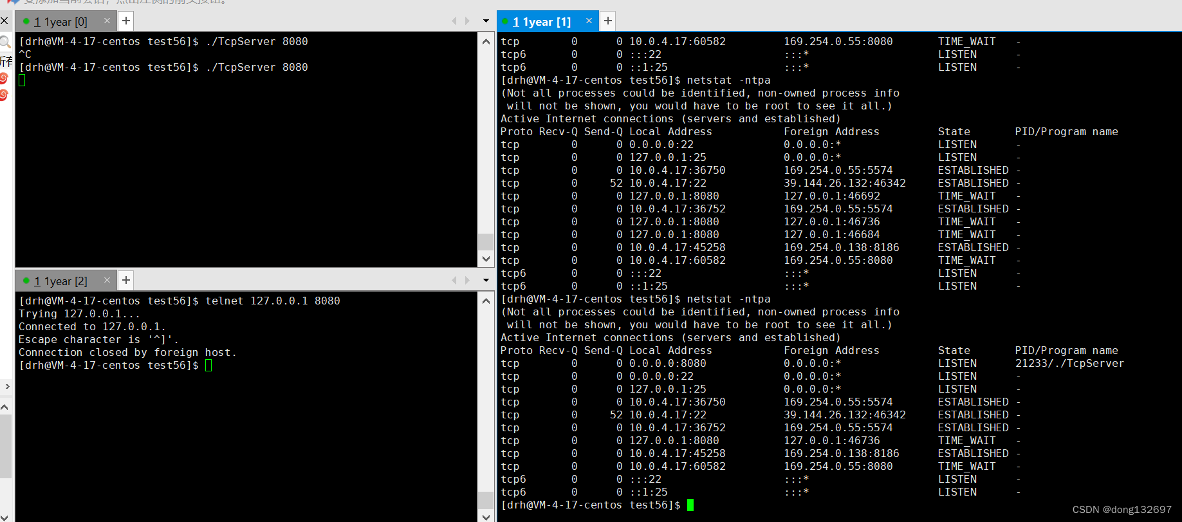
Task: Add new tab beside 1year [1]
Action: tap(607, 21)
